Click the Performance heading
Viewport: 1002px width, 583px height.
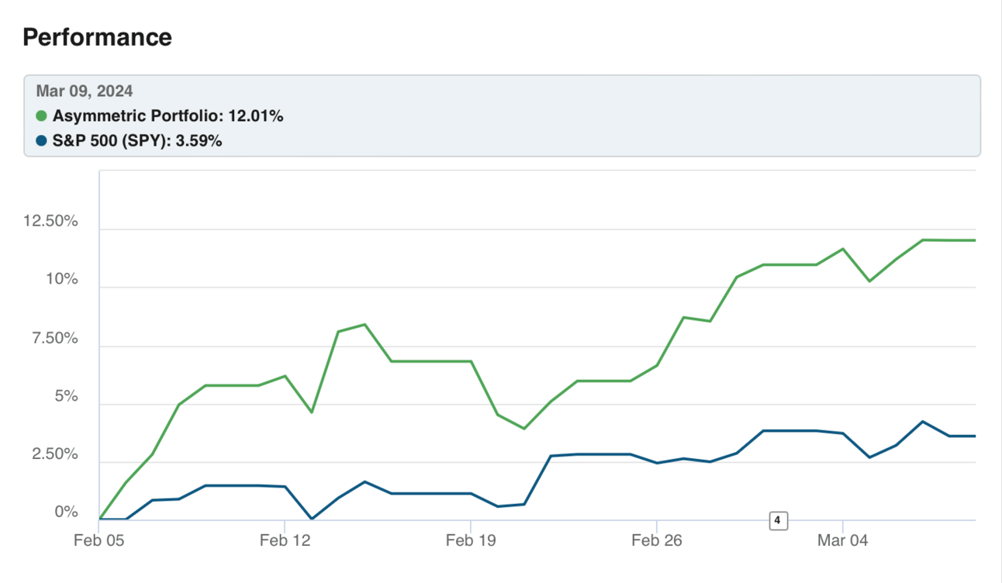click(x=97, y=37)
